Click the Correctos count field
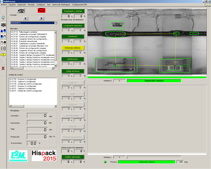Screen dimensions: 211x169 point(37,116)
